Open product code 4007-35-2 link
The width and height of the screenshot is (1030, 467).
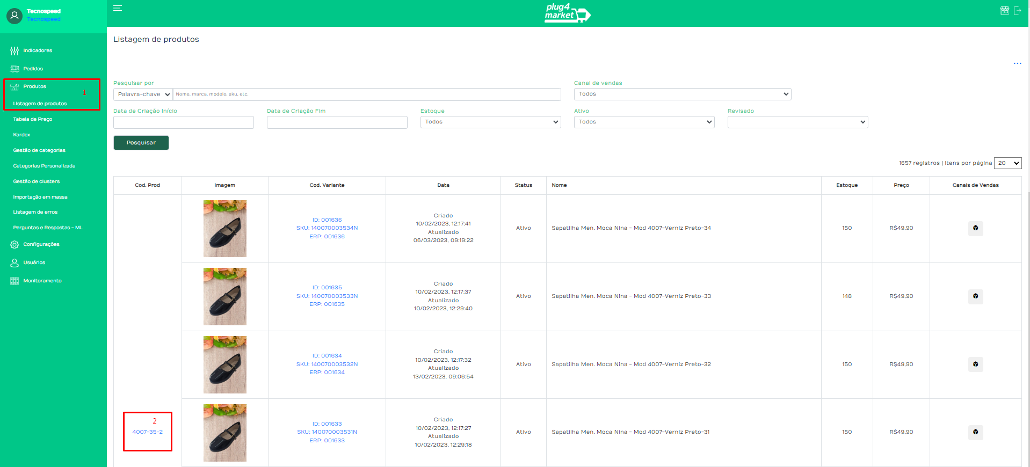[x=147, y=432]
